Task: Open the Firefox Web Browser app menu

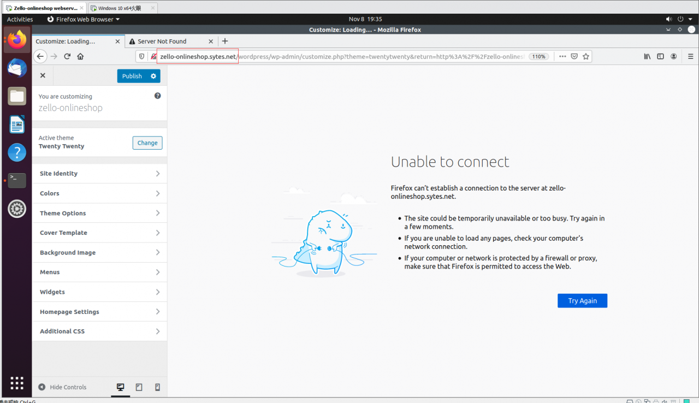Action: (x=84, y=19)
